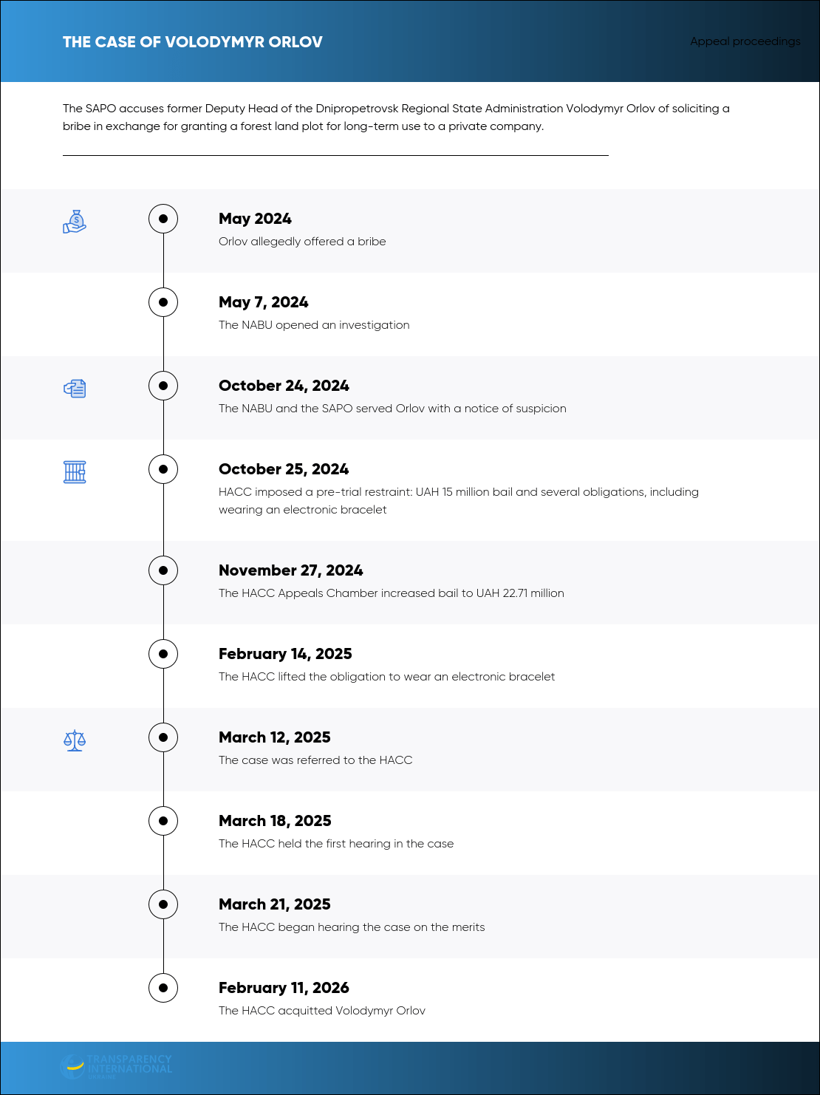Image resolution: width=820 pixels, height=1095 pixels.
Task: Select the February 14, 2025 timeline dot
Action: (163, 654)
